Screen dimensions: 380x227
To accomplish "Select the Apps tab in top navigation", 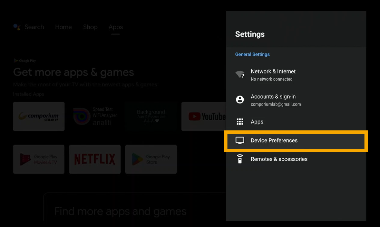I will pos(116,27).
